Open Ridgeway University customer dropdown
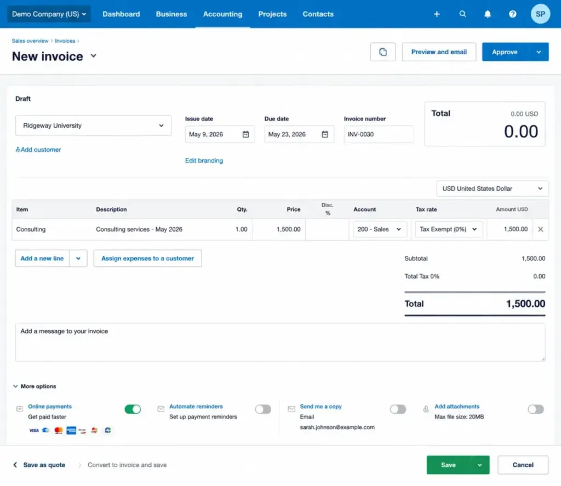Viewport: 561px width, 486px height. point(93,125)
